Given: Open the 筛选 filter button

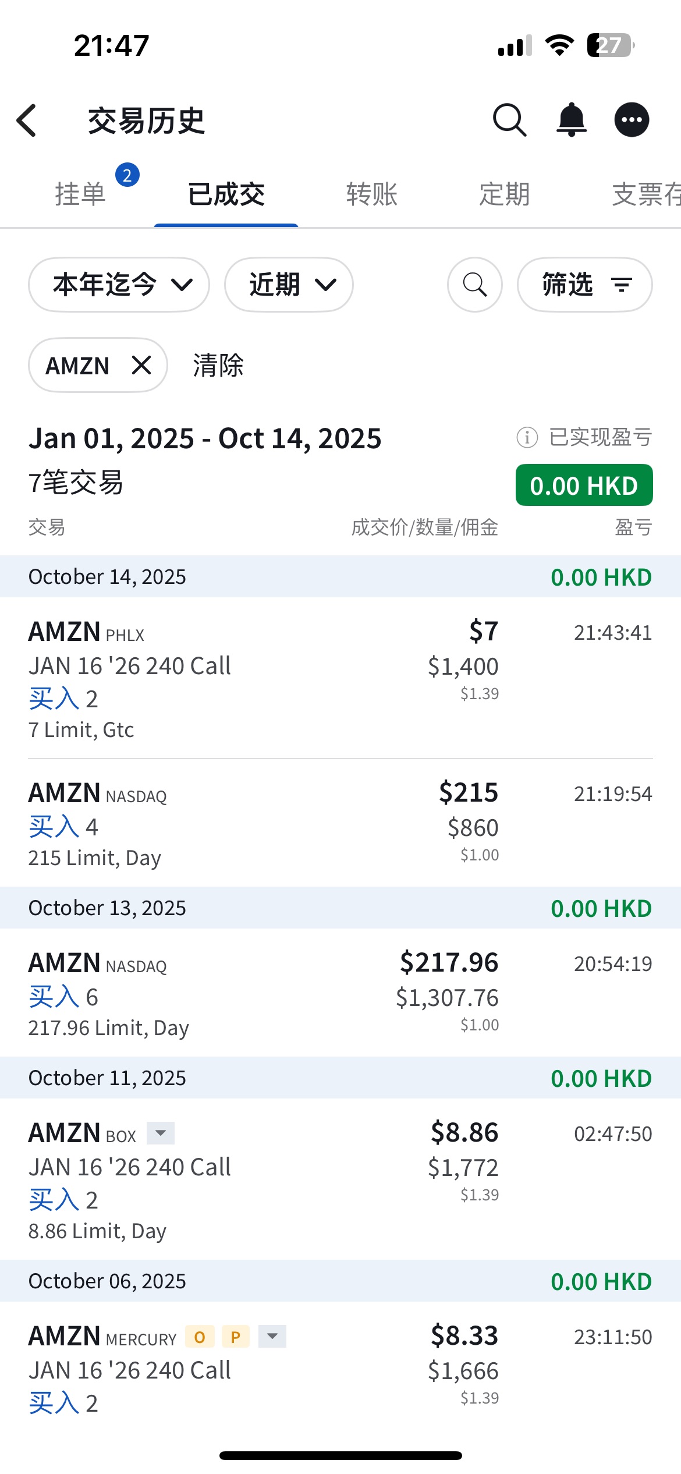Looking at the screenshot, I should click(584, 285).
